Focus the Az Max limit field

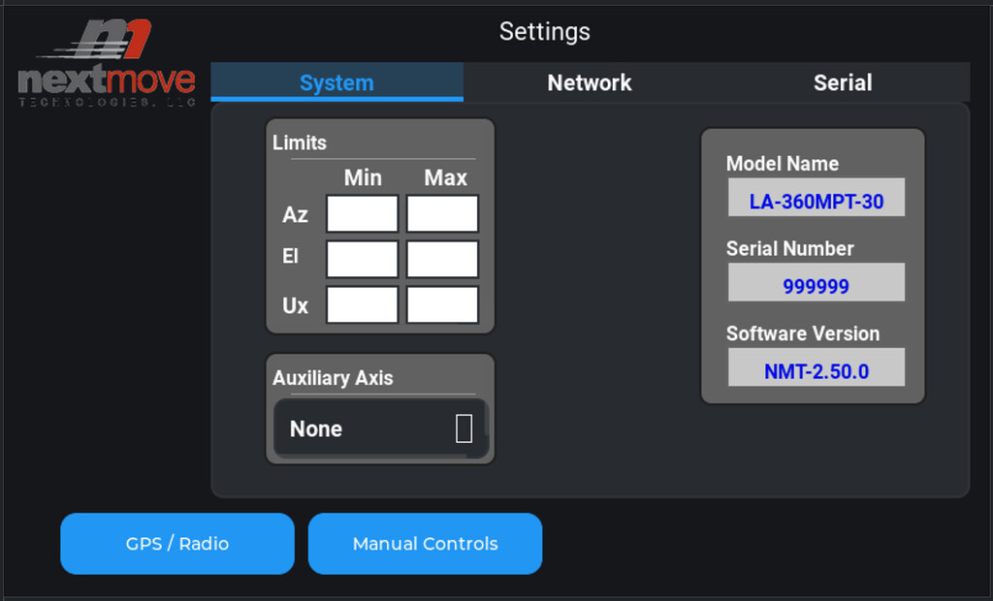(x=442, y=214)
